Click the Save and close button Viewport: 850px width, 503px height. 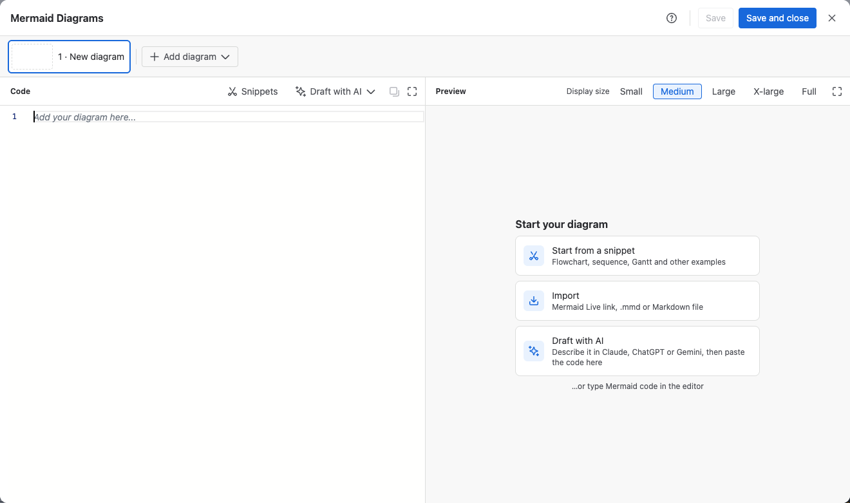coord(777,18)
